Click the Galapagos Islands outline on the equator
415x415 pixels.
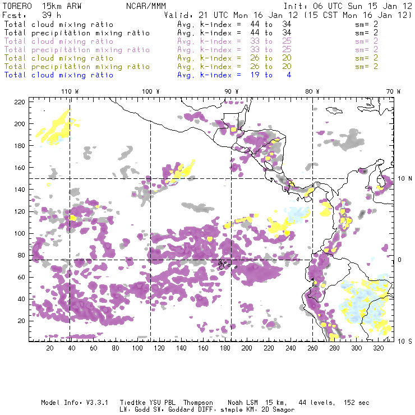[224, 262]
